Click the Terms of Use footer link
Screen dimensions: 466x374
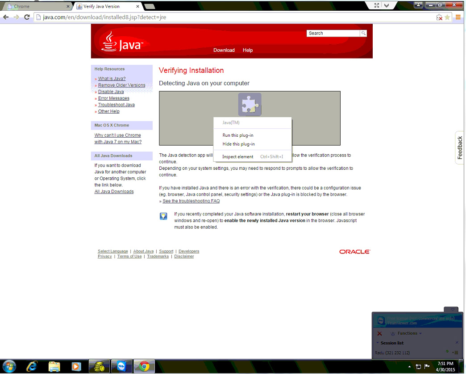[x=129, y=256]
